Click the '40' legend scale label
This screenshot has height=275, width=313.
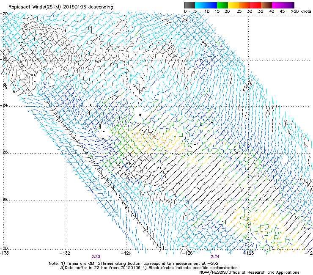[x=272, y=11]
